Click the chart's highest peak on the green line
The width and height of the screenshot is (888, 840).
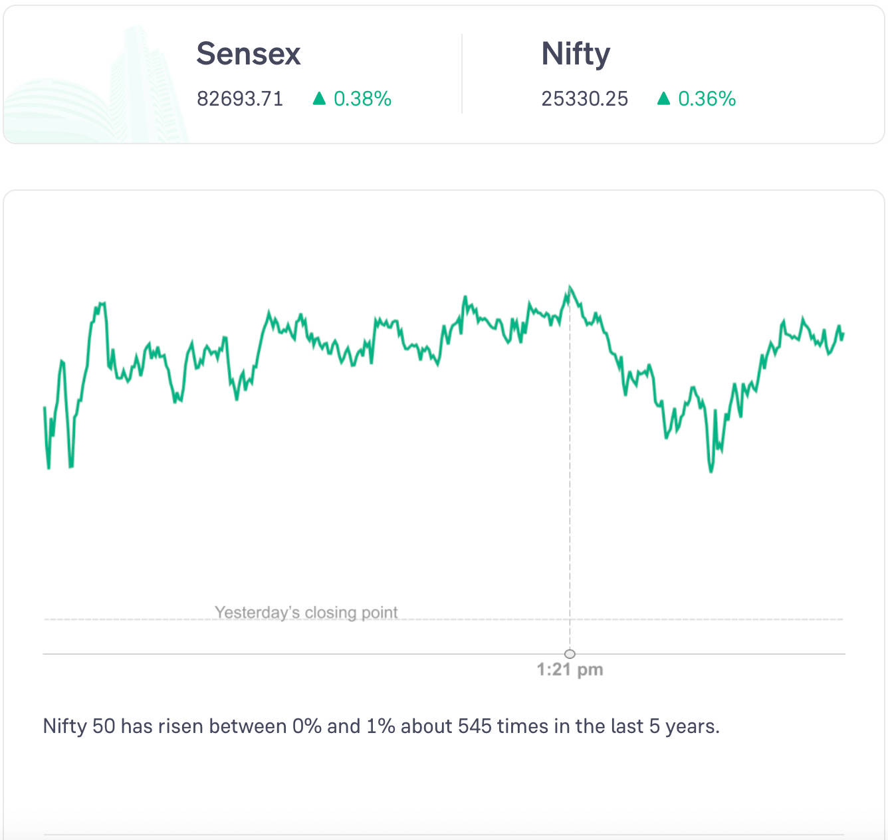pos(570,288)
